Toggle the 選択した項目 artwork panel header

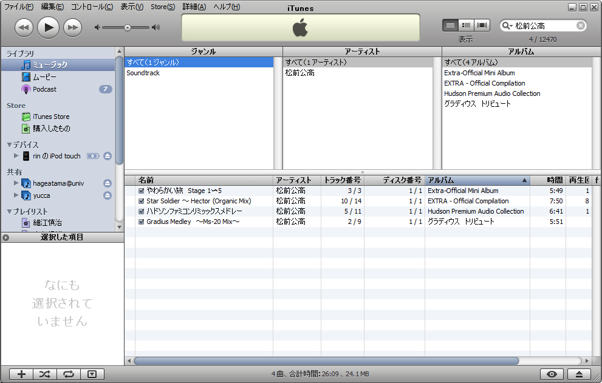point(62,237)
